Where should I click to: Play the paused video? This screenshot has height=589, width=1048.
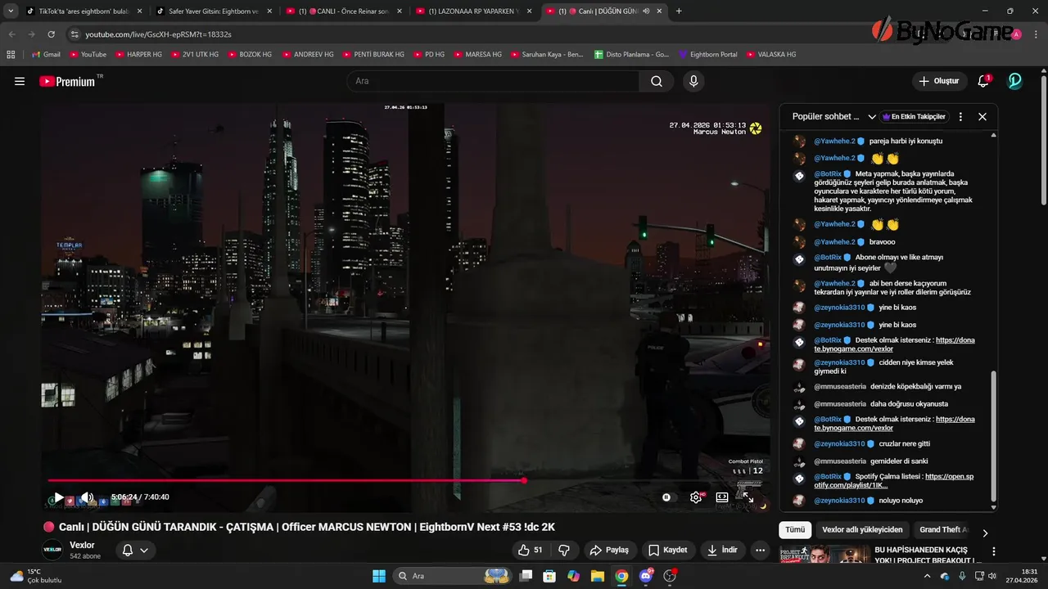(58, 497)
